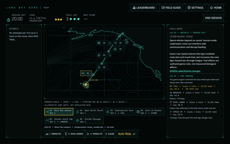230x144 pixels.
Task: Click the speaker icon on Maui Nui card
Action: pyautogui.click(x=47, y=112)
